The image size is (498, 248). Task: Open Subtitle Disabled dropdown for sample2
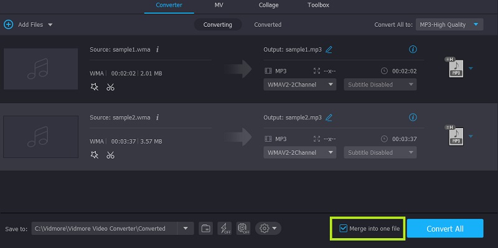click(x=380, y=152)
